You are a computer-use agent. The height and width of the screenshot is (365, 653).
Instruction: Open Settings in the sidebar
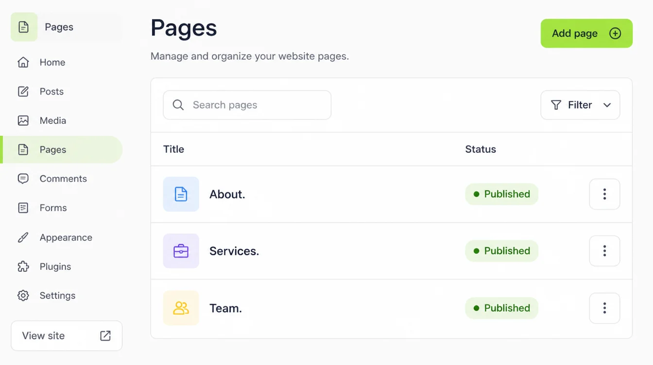62,296
